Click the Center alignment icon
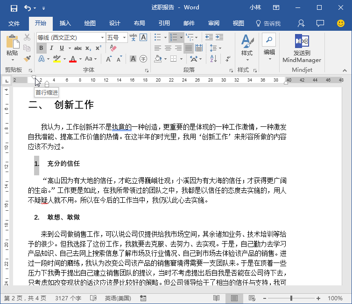The height and width of the screenshot is (304, 352). pos(168,48)
